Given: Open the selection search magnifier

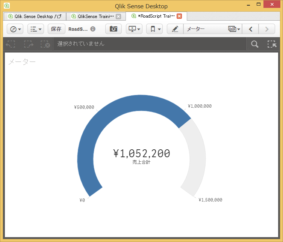Looking at the screenshot, I should pyautogui.click(x=254, y=44).
